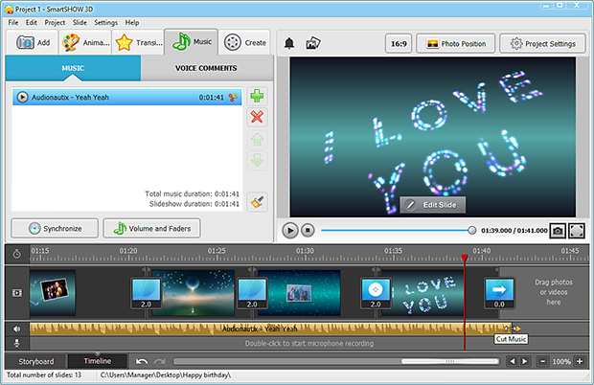The image size is (594, 385).
Task: Click the transition before teal photo slide
Action: (252, 293)
